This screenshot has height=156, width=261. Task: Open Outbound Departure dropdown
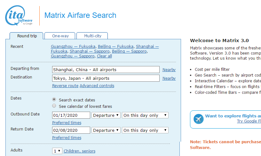[106, 115]
